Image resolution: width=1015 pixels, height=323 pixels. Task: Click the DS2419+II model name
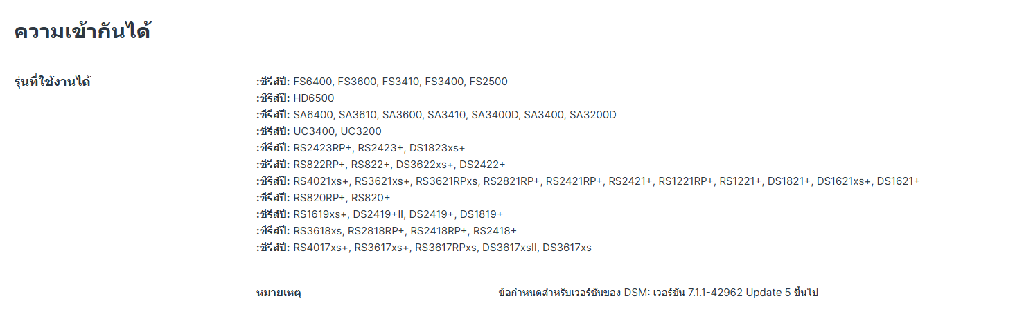378,214
